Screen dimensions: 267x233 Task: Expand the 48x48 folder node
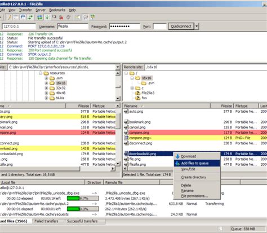(46, 93)
